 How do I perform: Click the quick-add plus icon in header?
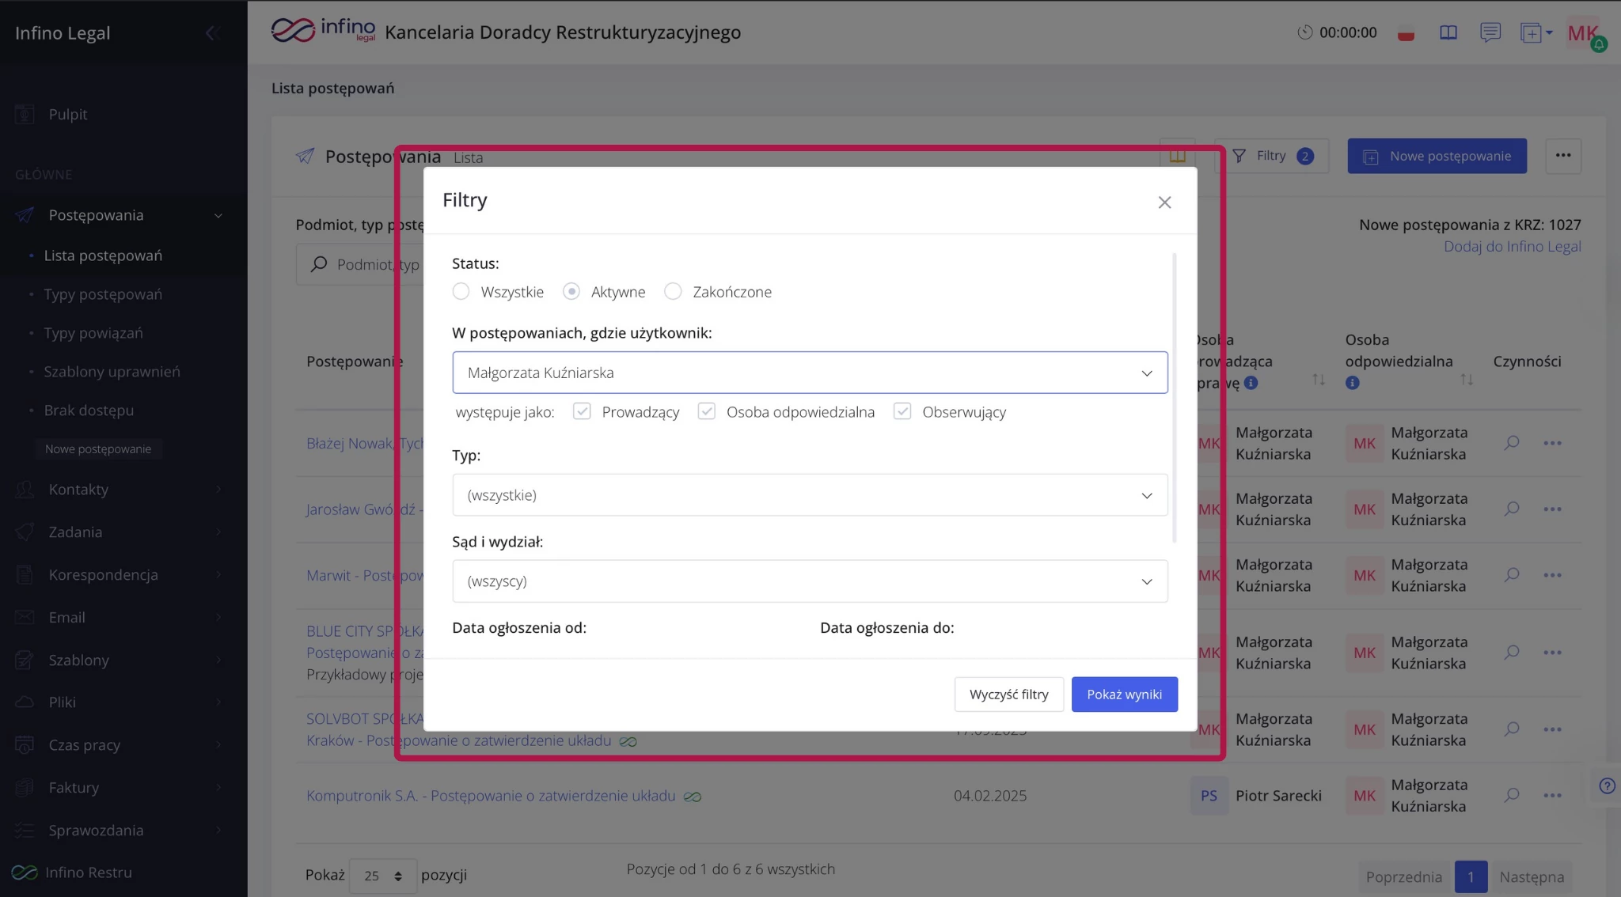pos(1531,32)
